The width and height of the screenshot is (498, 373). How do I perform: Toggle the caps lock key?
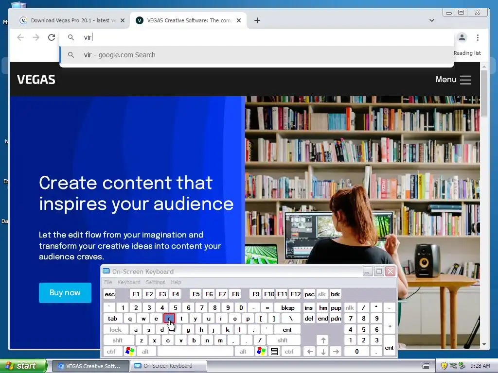point(116,330)
